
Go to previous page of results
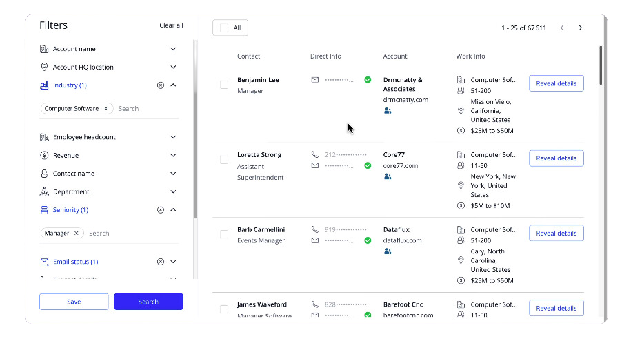point(562,28)
